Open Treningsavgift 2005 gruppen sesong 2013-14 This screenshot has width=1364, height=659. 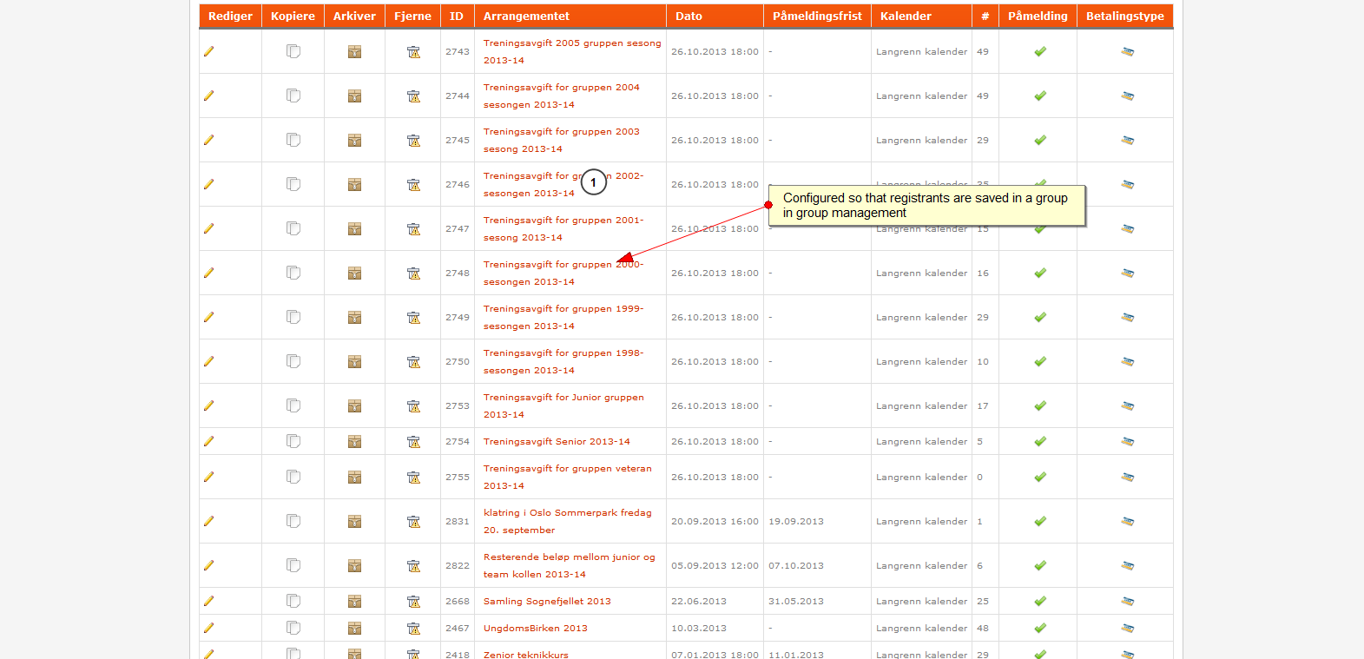(572, 51)
